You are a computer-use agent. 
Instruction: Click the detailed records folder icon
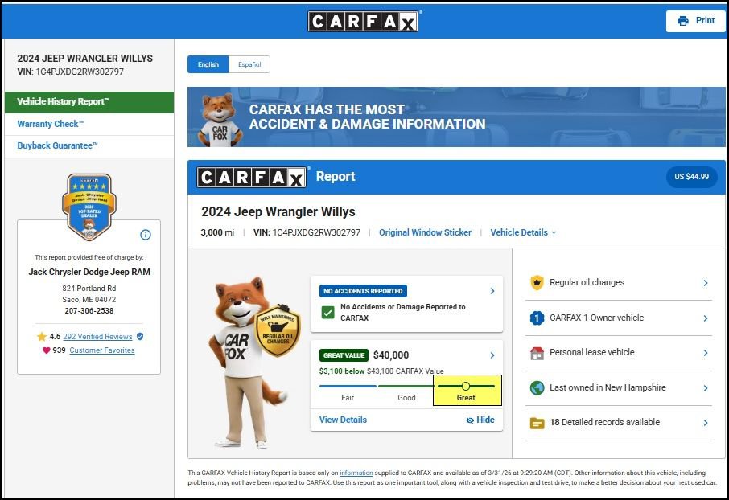(x=537, y=423)
